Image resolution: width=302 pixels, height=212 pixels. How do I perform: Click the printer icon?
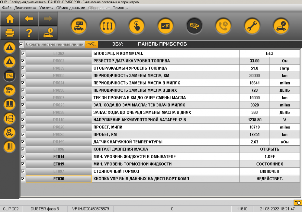10,32
